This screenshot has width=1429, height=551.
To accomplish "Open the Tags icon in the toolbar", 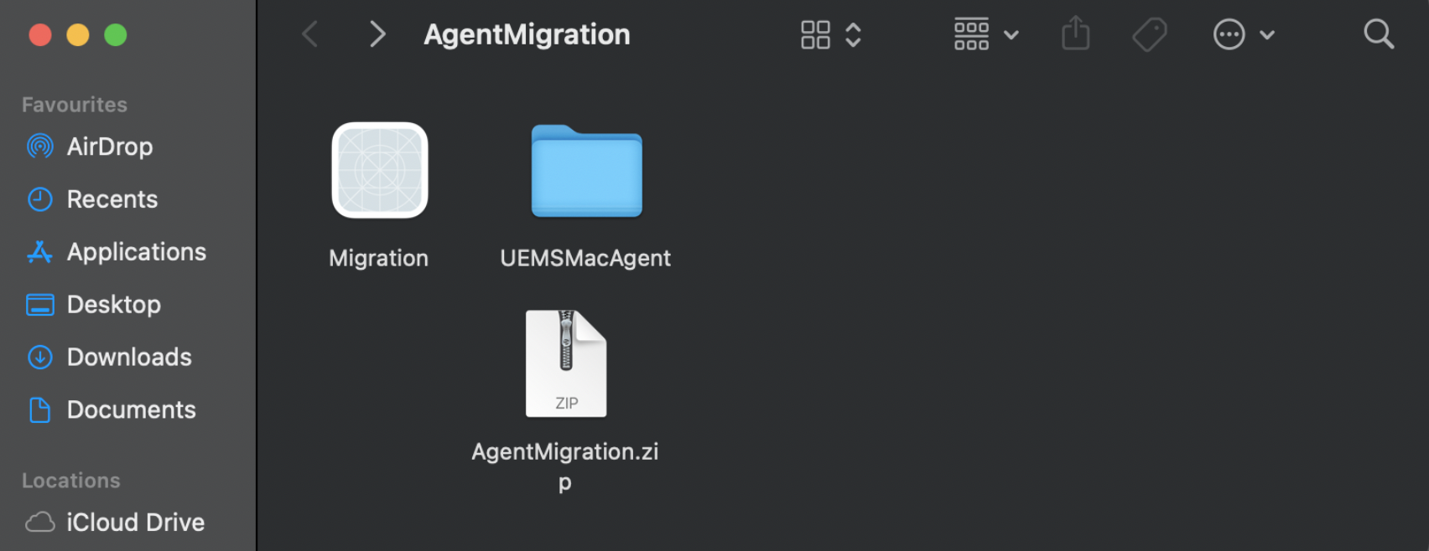I will 1150,33.
